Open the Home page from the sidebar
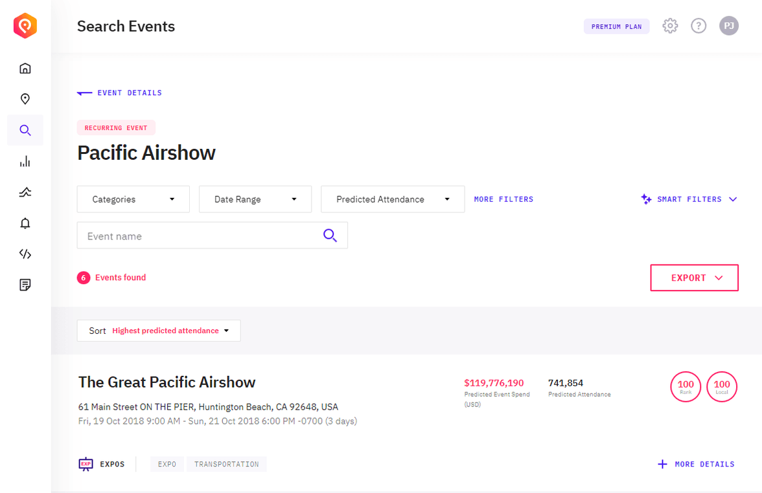The image size is (762, 493). click(25, 67)
